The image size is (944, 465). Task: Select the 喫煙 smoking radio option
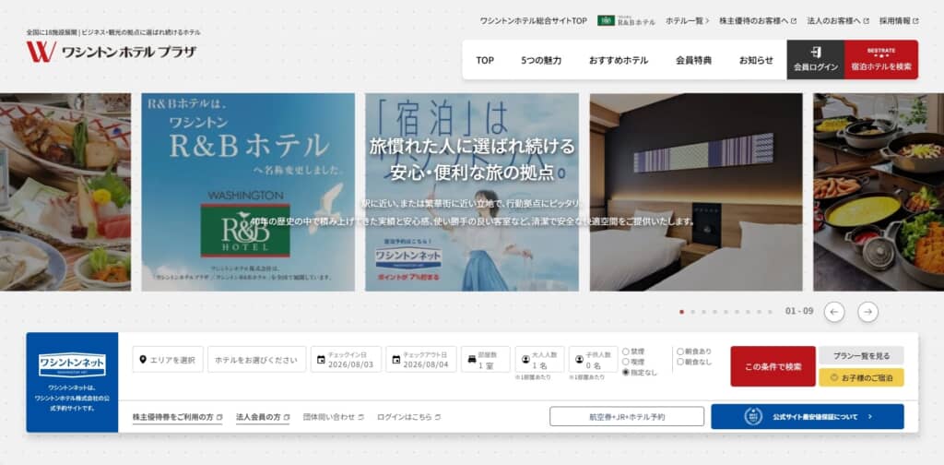click(x=626, y=362)
